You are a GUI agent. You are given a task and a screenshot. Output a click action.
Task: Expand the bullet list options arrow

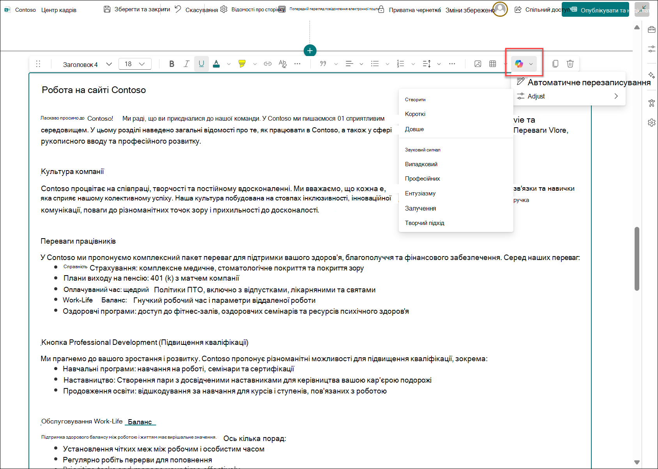pyautogui.click(x=387, y=64)
